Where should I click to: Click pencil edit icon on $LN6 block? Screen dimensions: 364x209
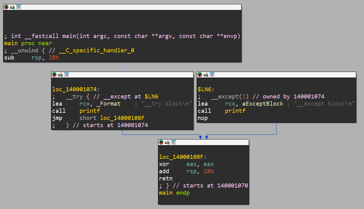tap(206, 75)
